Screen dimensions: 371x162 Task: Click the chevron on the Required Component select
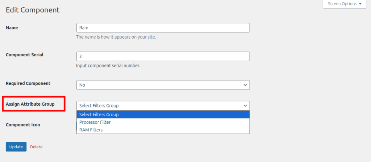click(x=245, y=85)
